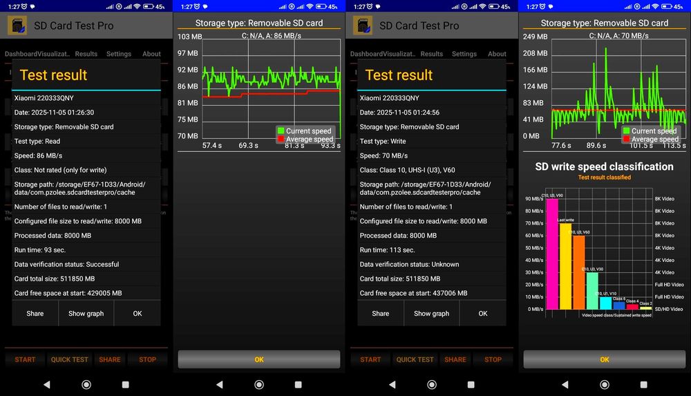Open the Dashboard tab on the Read result screen
Image resolution: width=691 pixels, height=396 pixels.
click(x=21, y=54)
